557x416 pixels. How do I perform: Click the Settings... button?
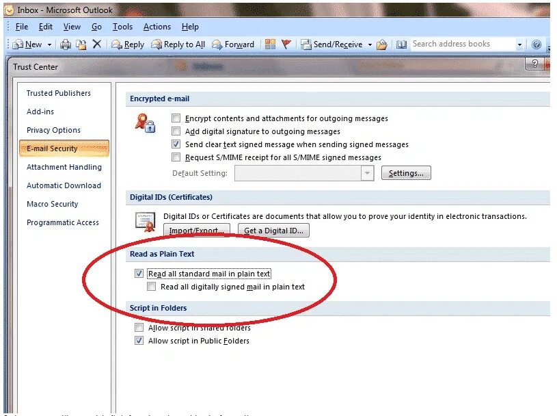(x=406, y=173)
